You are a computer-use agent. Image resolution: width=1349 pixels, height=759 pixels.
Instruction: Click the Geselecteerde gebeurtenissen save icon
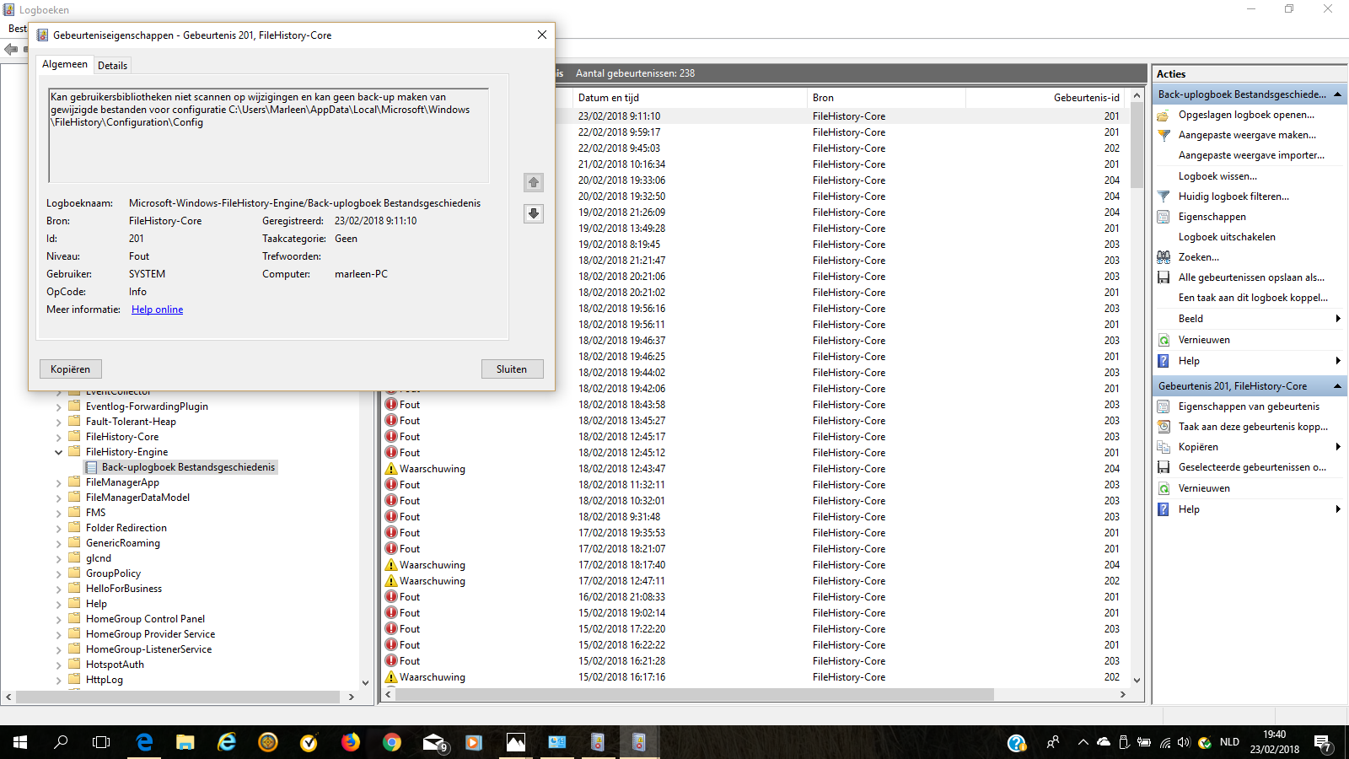coord(1164,467)
